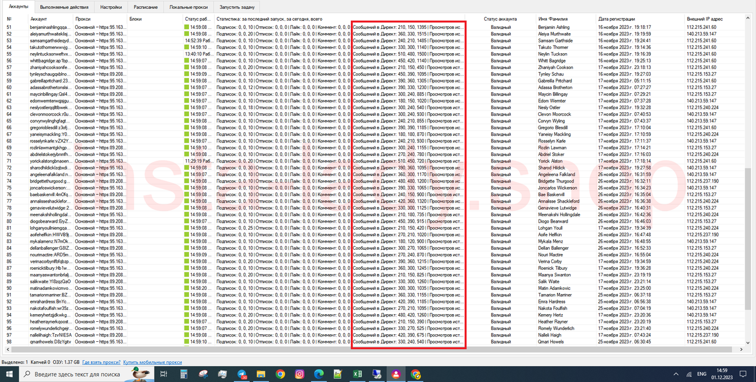Select account benjaminashlingqqa... in row 51
The width and height of the screenshot is (756, 382).
(50, 27)
